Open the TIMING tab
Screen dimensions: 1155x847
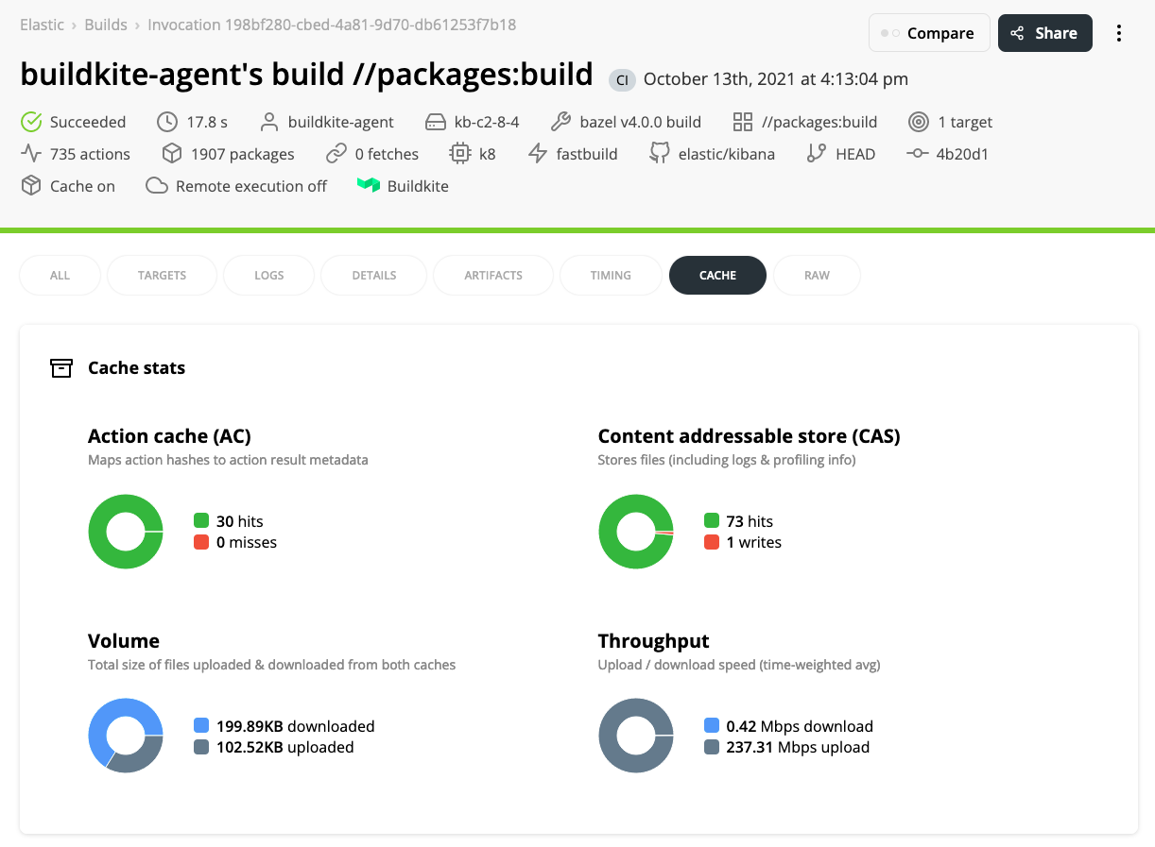tap(611, 276)
